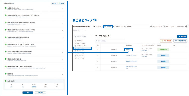Click green check icon of PL算出のためのパラメータ
Screen dimensions: 189x96
click(x=6, y=23)
